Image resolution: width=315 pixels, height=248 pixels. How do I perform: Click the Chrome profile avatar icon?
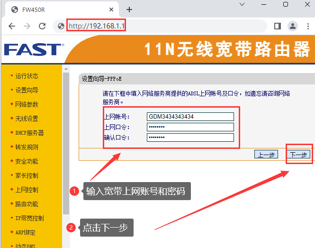[293, 26]
